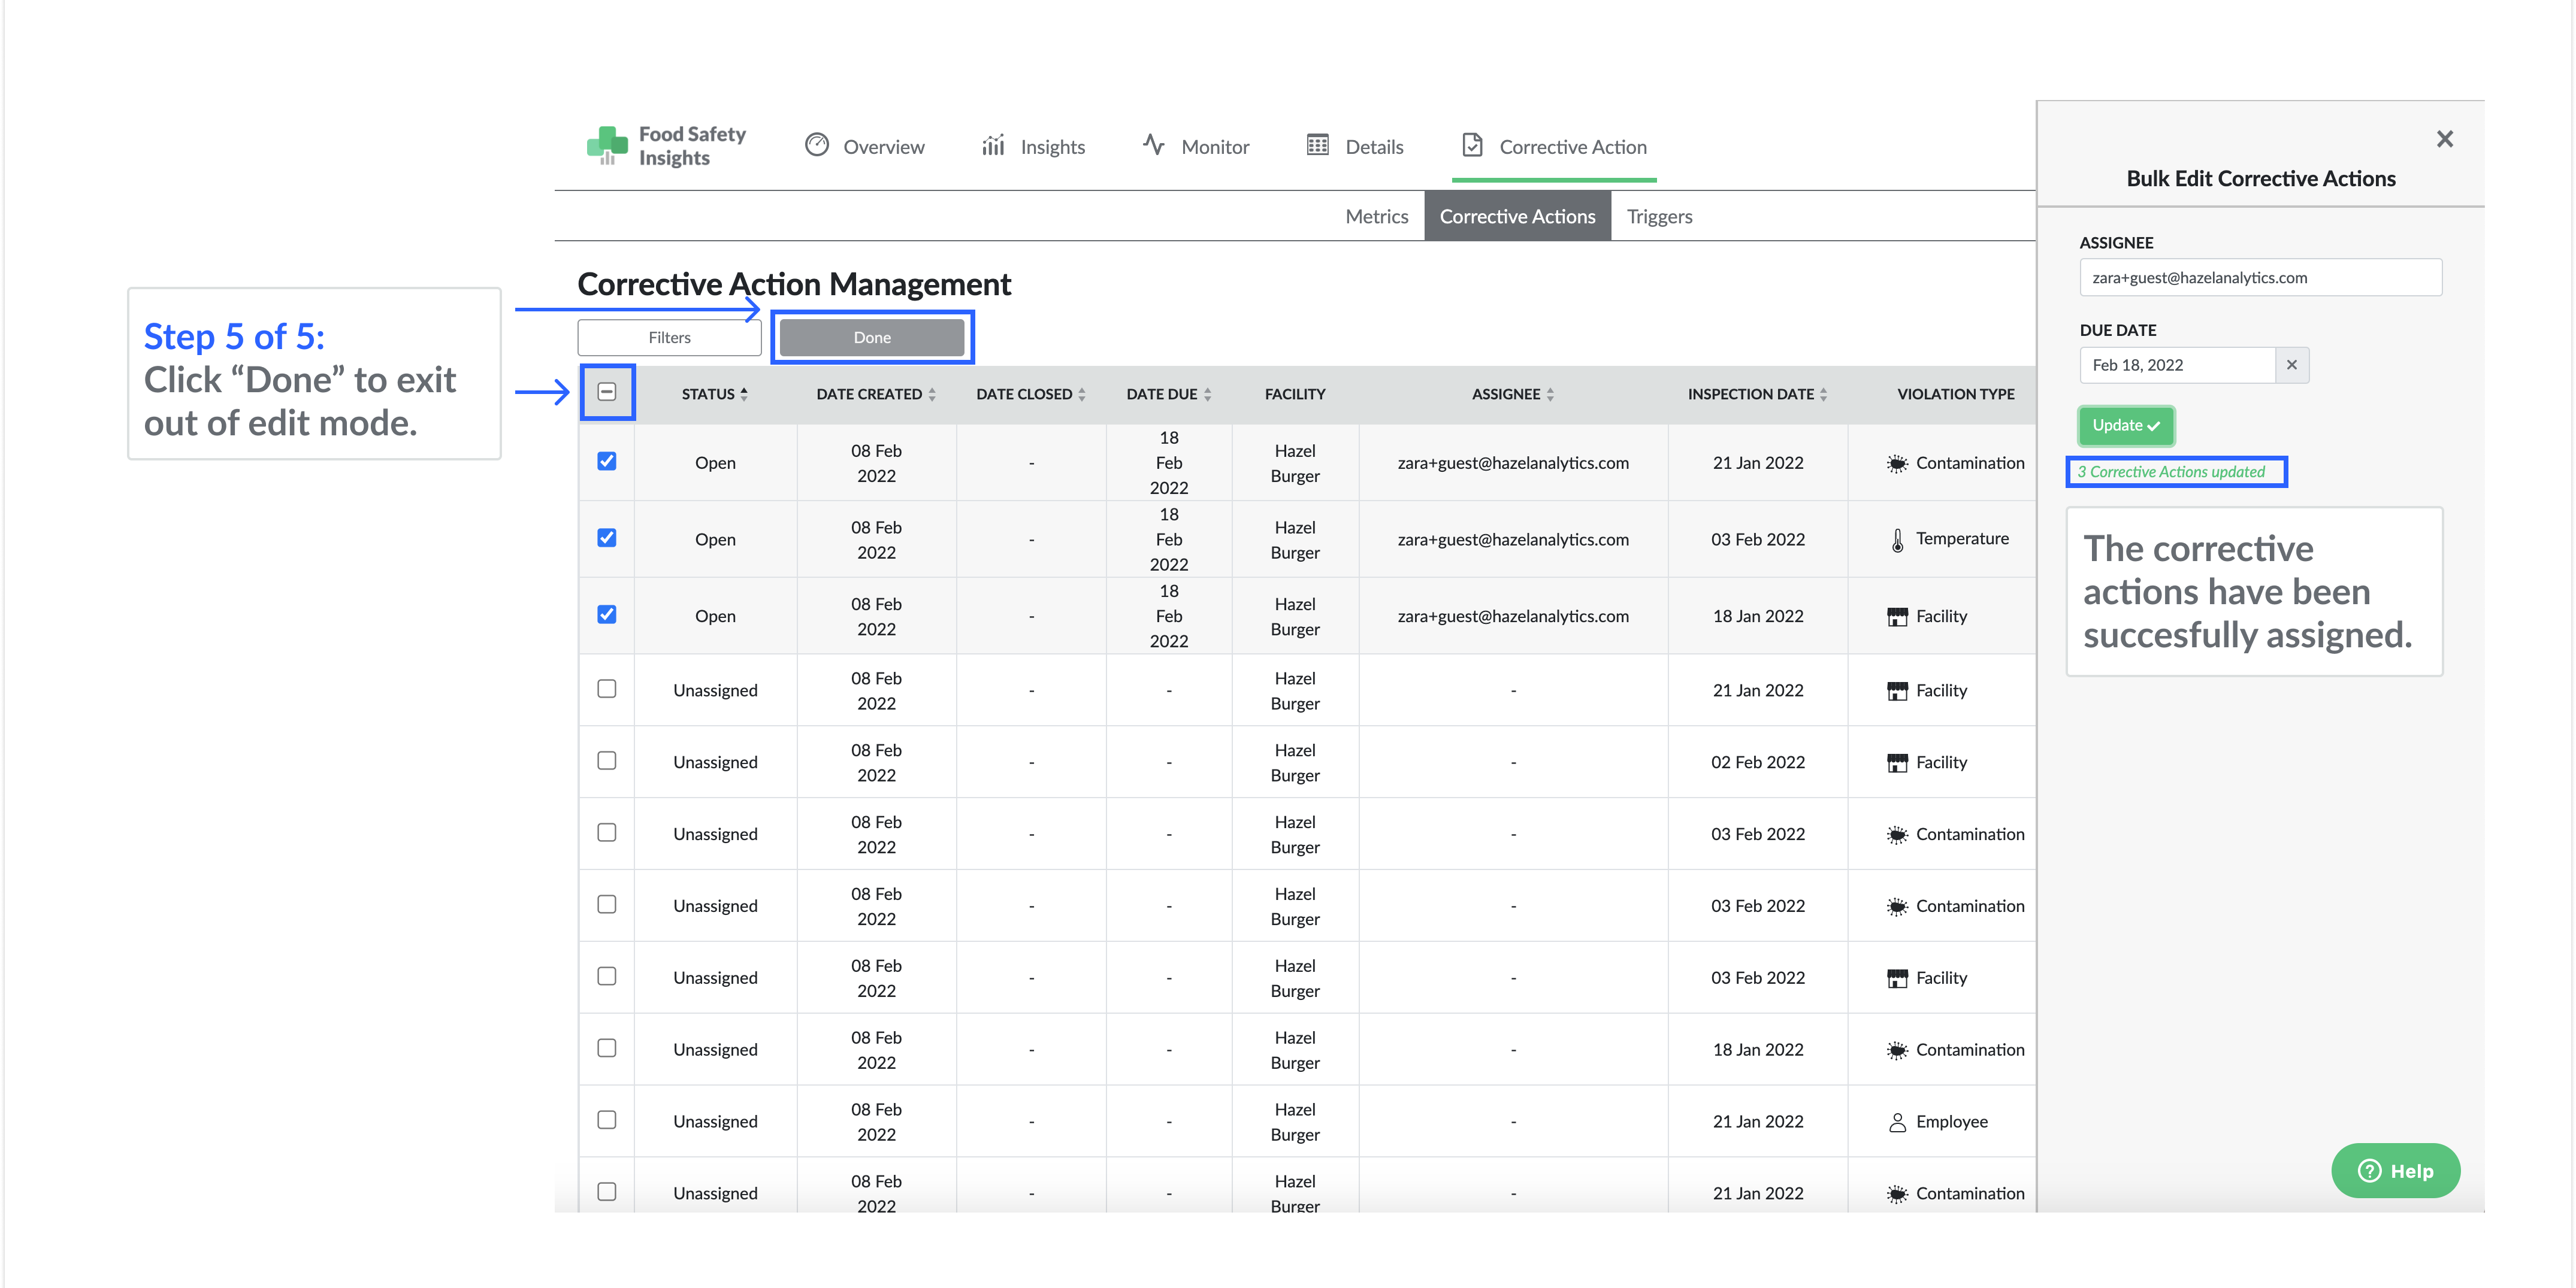Uncheck the first Open row checkbox

[607, 460]
